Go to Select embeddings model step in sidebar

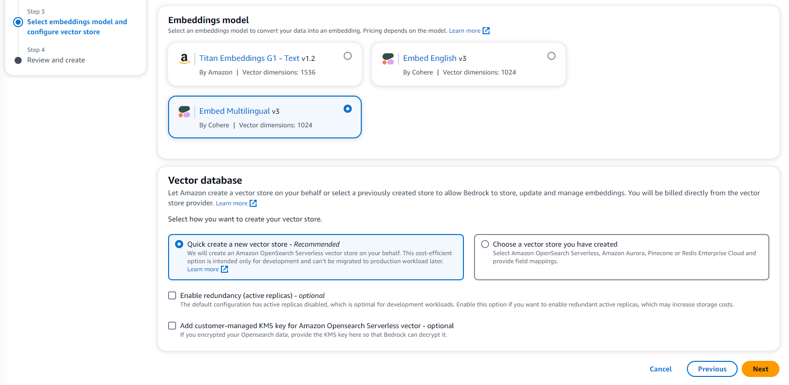pos(77,27)
